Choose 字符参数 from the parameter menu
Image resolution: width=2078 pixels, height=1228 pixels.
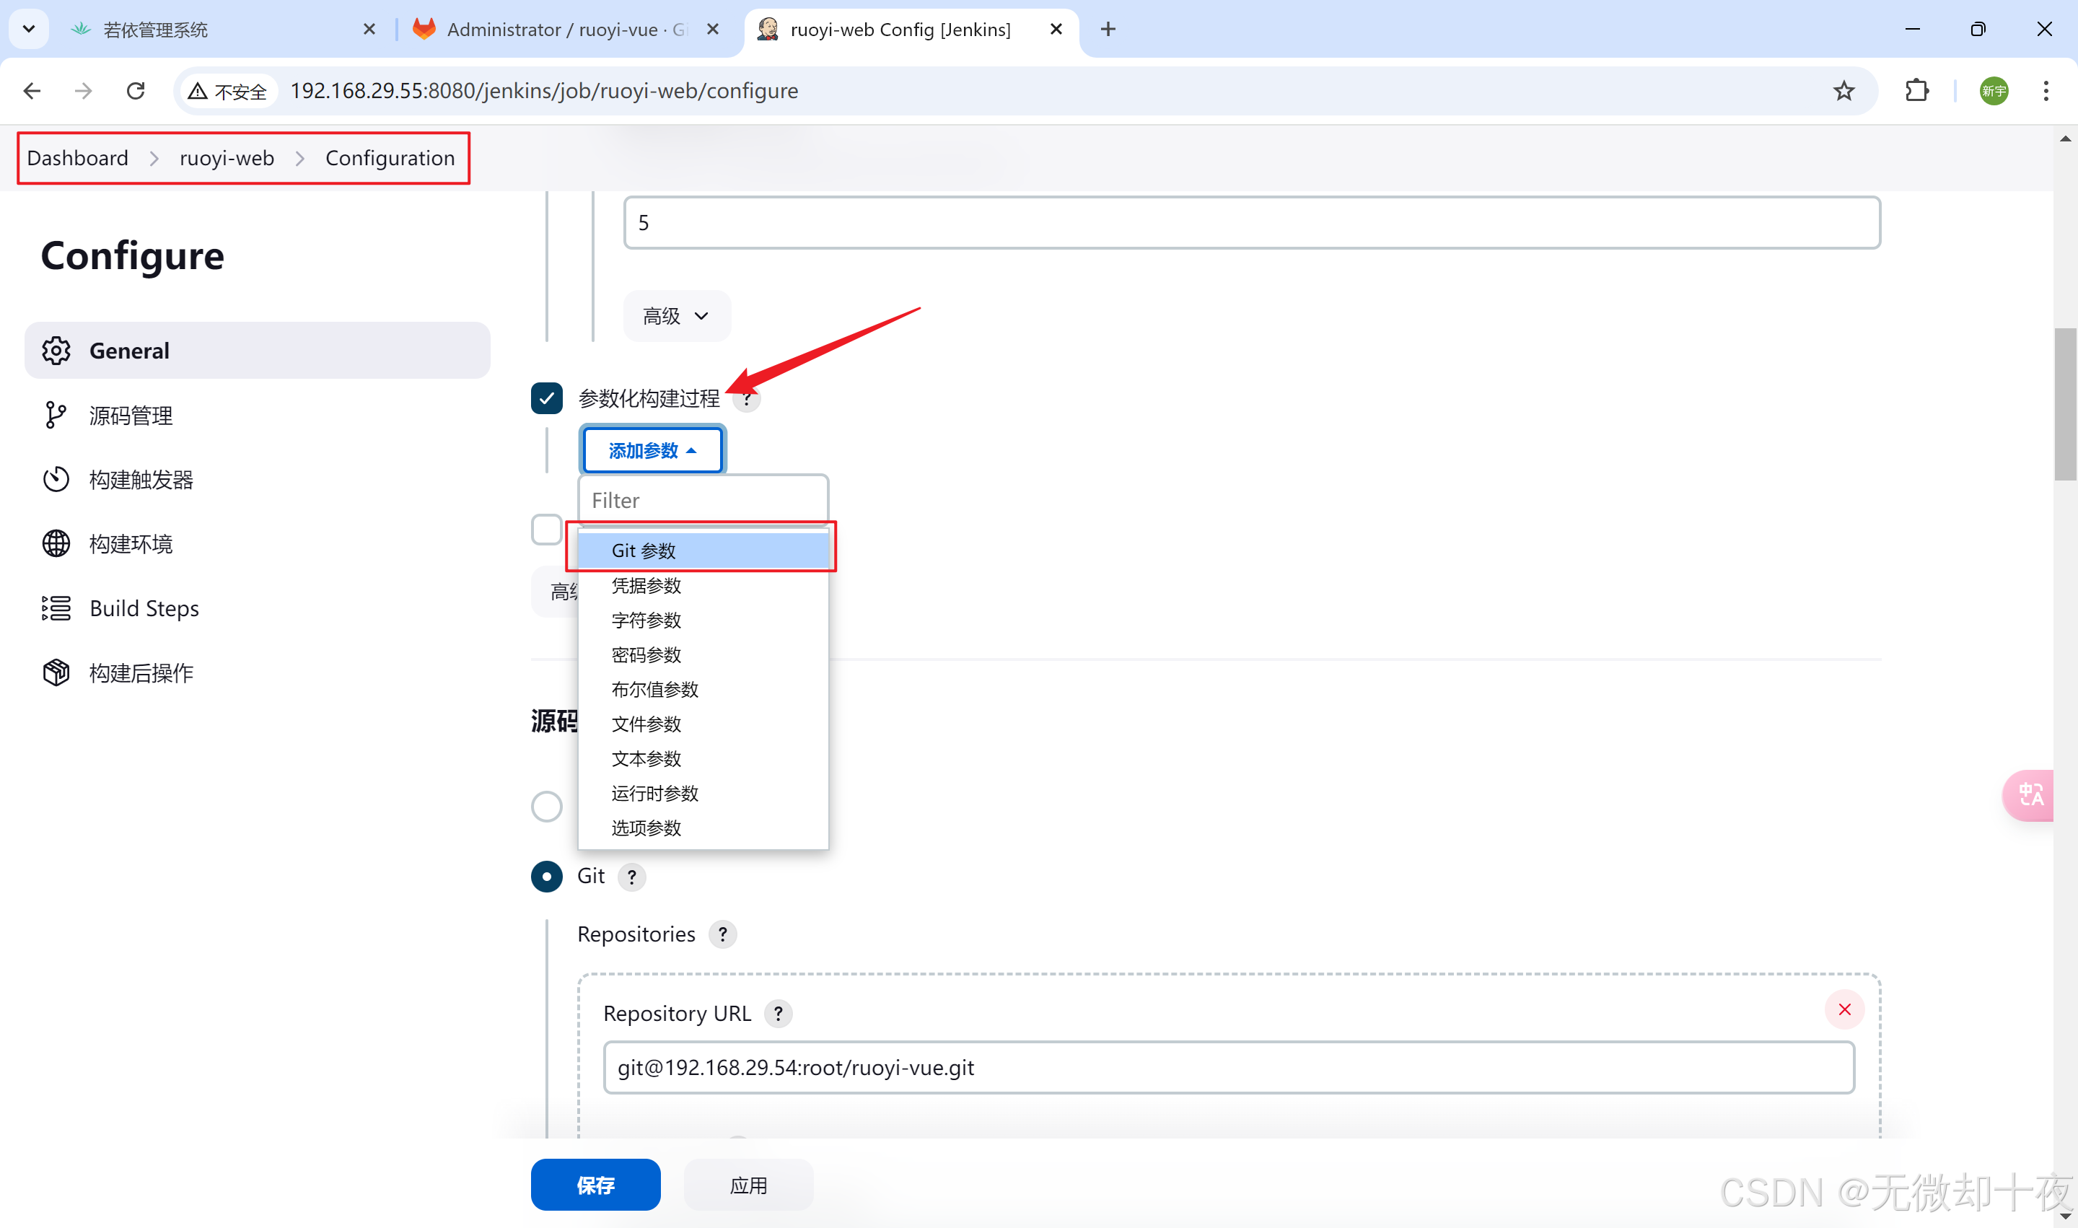point(646,620)
